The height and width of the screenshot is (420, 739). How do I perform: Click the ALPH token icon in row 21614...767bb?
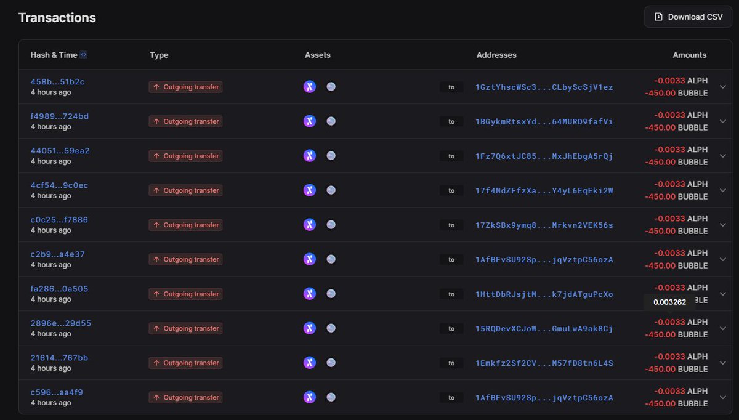(310, 363)
